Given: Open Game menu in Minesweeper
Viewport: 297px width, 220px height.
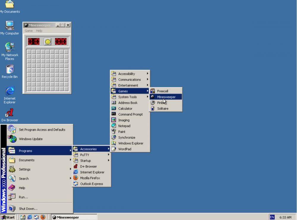Looking at the screenshot, I should coord(29,31).
